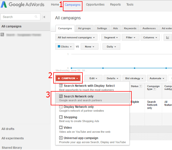The image size is (172, 150).
Task: Click the search magnifier icon in sidebar
Action: [x=36, y=17]
